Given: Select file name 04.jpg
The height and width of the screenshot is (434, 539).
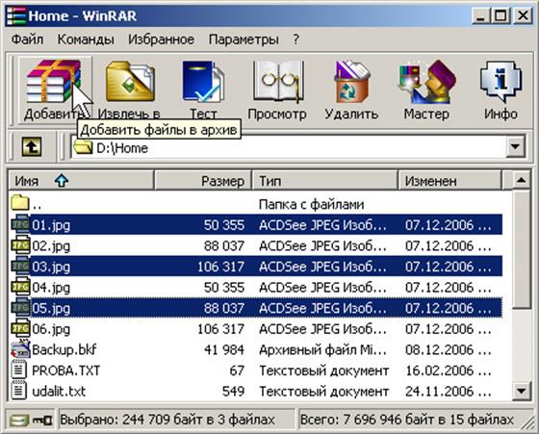Looking at the screenshot, I should tap(51, 288).
